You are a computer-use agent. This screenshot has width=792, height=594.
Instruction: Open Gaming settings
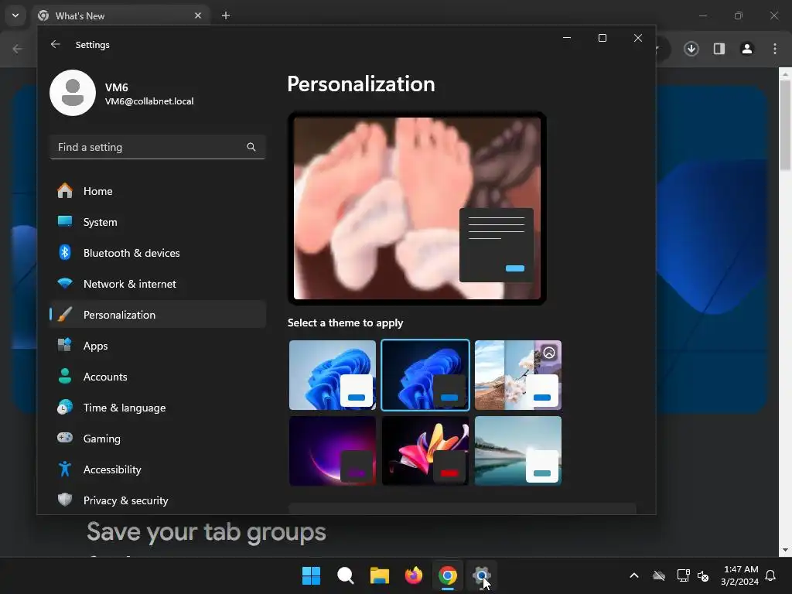click(158, 439)
